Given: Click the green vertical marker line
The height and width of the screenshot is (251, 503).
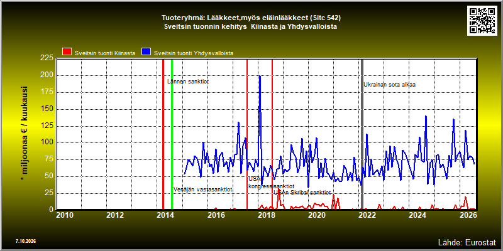Looking at the screenshot, I should coord(172,134).
